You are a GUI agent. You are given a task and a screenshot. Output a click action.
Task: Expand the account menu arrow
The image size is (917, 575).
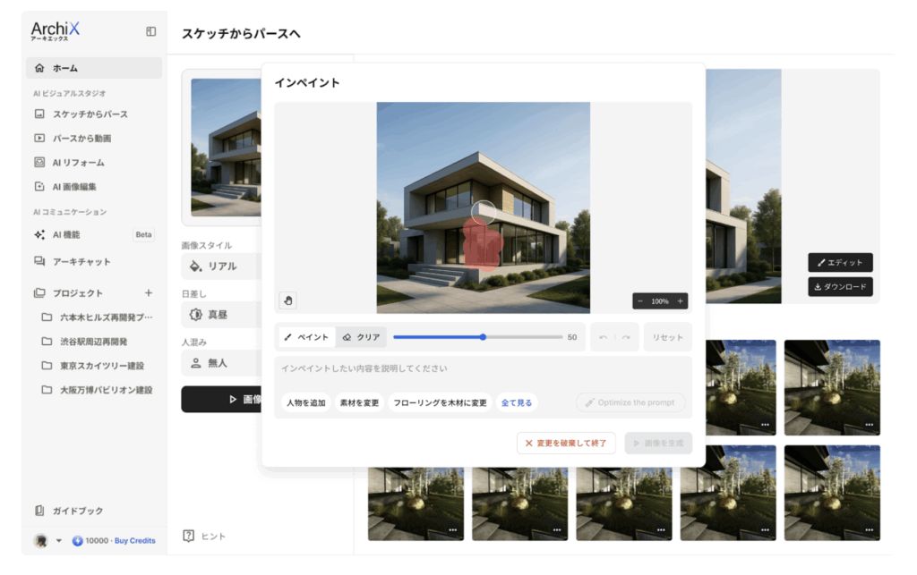pyautogui.click(x=58, y=540)
